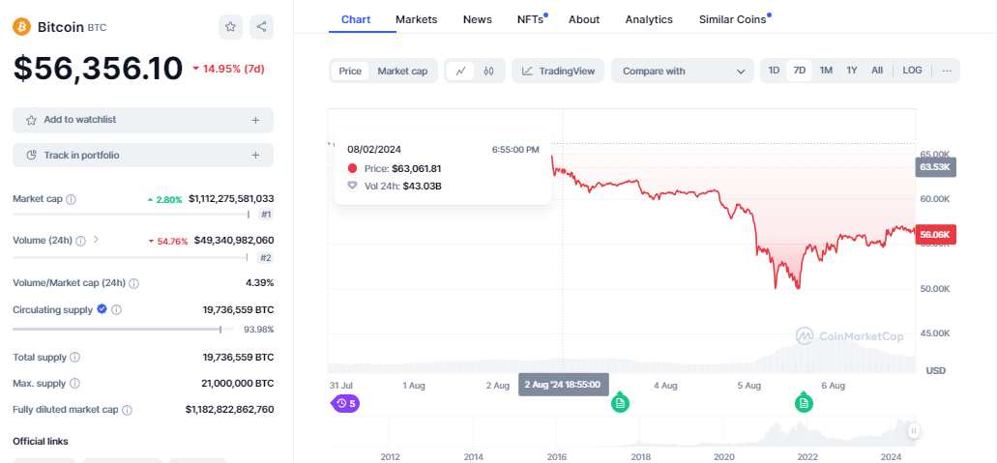The image size is (997, 463).
Task: Click the Add to watchlist button
Action: pyautogui.click(x=143, y=120)
